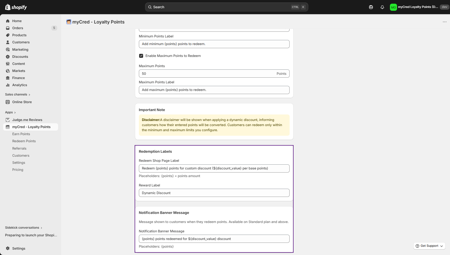Screen dimensions: 450x255
Task: Expand the Apps section chevron
Action: tap(15, 112)
